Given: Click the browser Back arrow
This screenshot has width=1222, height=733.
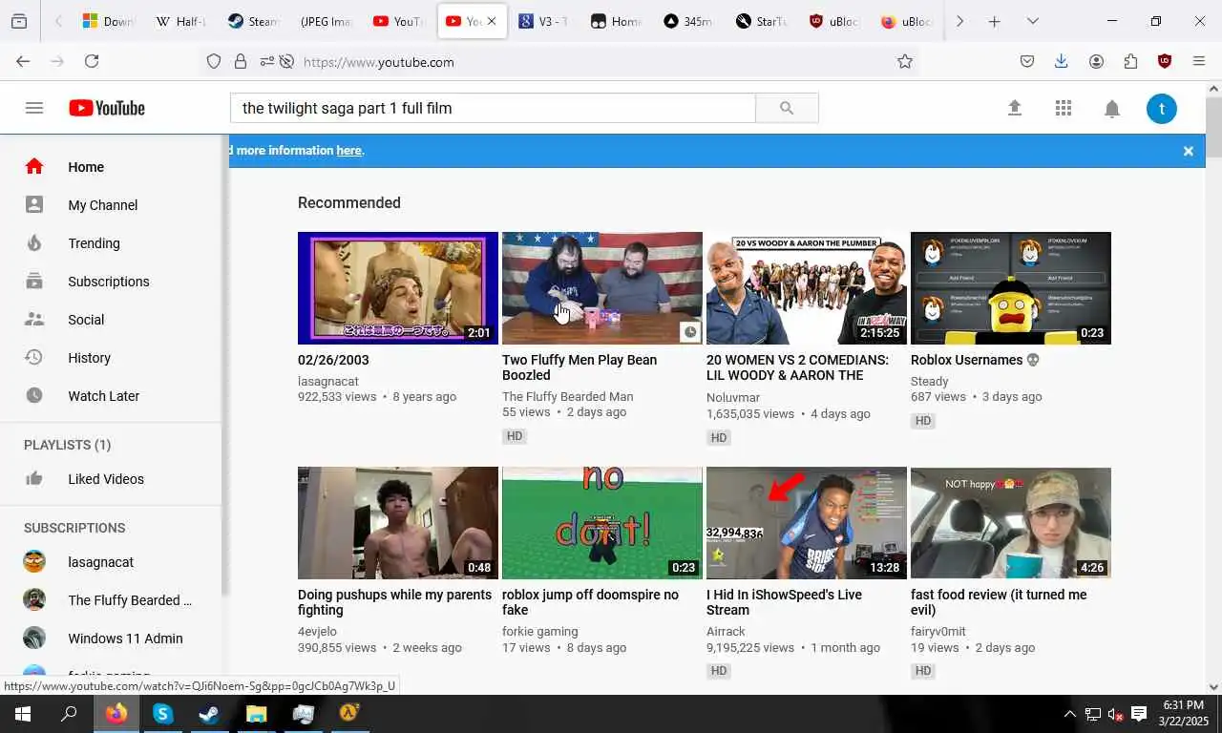Looking at the screenshot, I should click(x=23, y=61).
